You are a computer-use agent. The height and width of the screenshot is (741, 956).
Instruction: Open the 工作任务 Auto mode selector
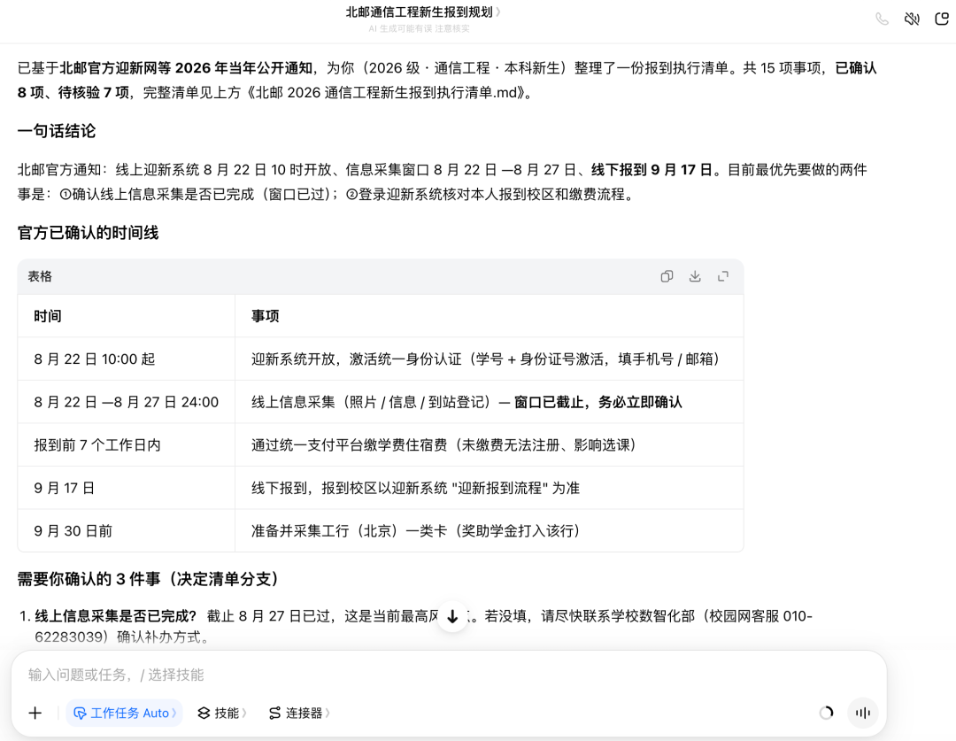click(125, 713)
